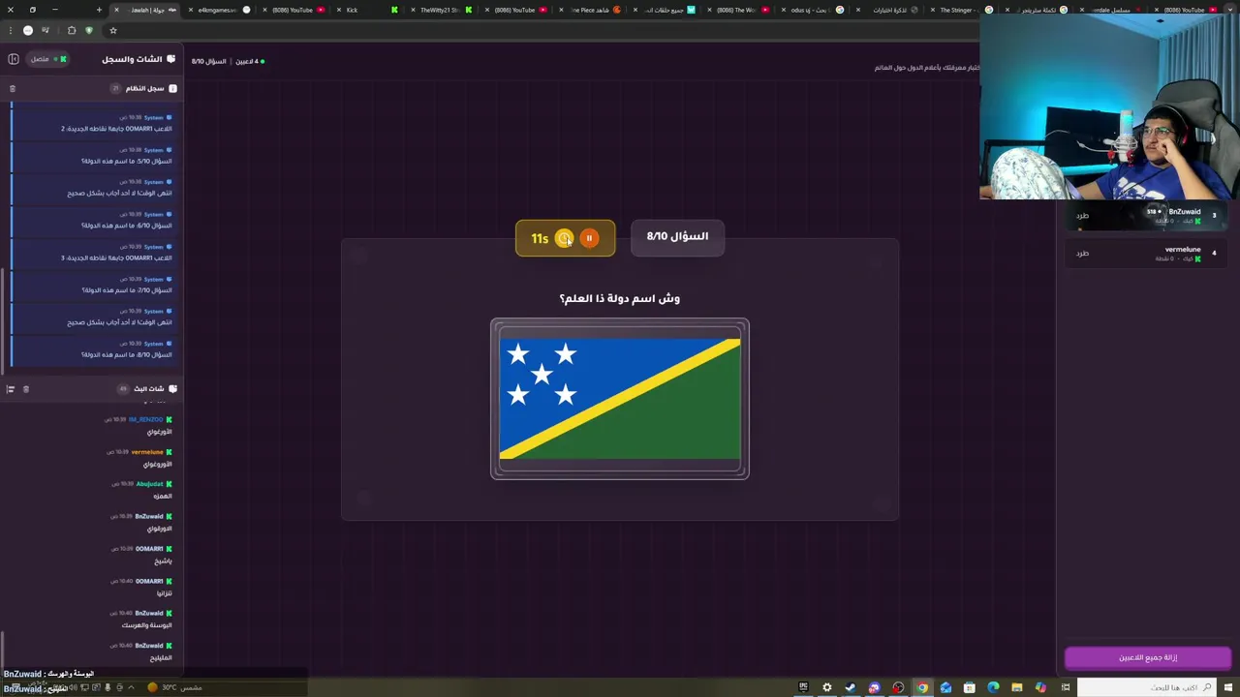Click the weather 30°C taskbar widget

(174, 687)
